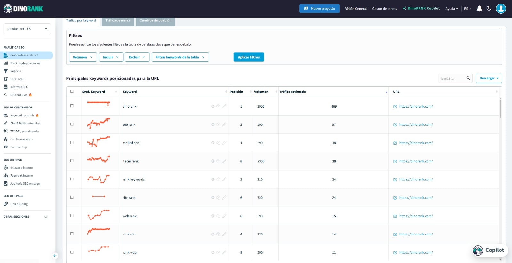
Task: Toggle dark mode moon icon
Action: click(489, 8)
